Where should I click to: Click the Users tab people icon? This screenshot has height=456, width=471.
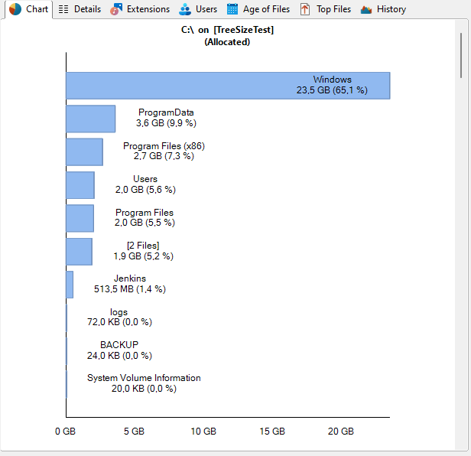tap(185, 9)
